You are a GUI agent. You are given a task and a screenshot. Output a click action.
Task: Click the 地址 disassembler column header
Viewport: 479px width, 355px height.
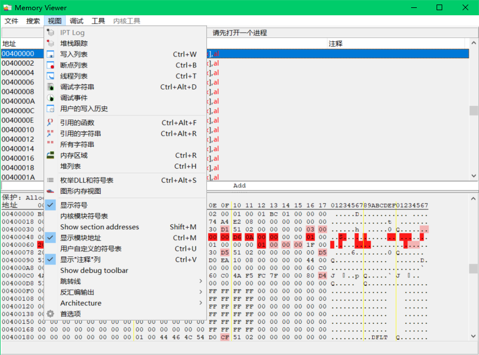click(23, 44)
